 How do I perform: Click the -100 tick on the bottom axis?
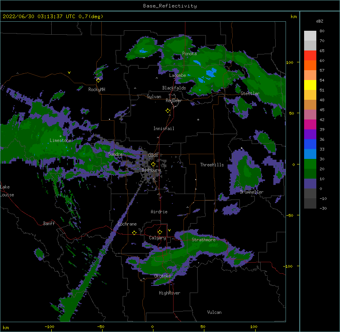[x=49, y=327]
